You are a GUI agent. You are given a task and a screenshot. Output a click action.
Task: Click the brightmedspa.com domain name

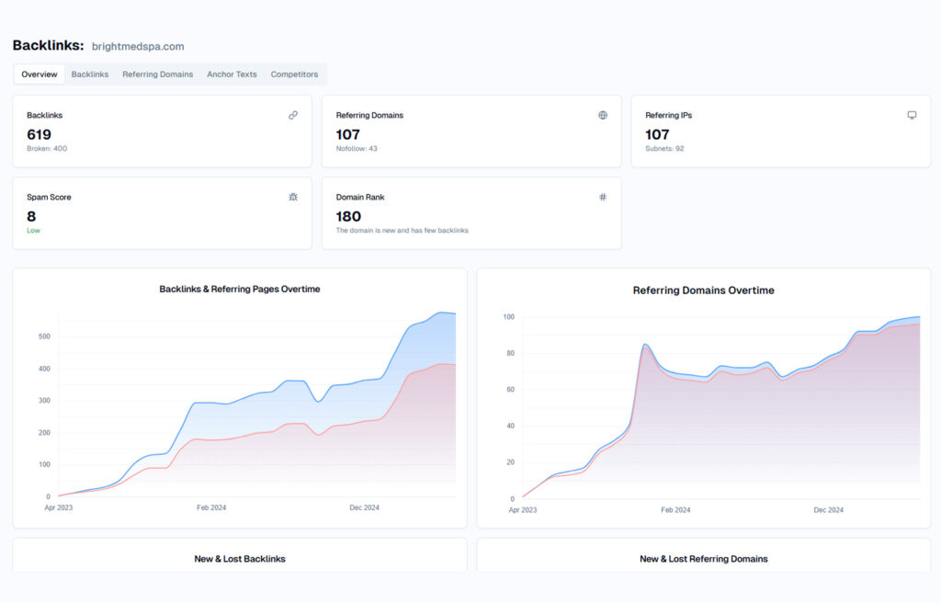tap(136, 46)
